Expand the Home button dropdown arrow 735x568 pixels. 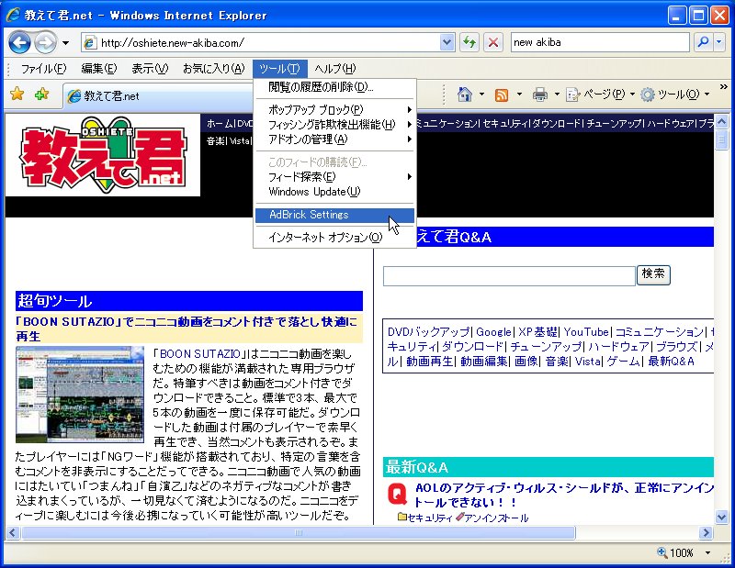pos(481,95)
